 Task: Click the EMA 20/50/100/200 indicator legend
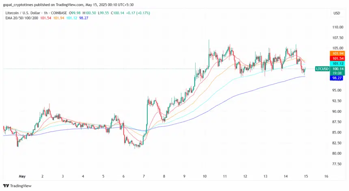coord(22,18)
